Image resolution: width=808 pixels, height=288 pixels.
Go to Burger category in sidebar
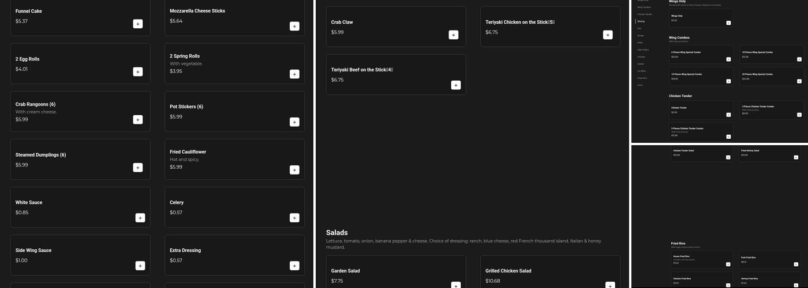[641, 36]
